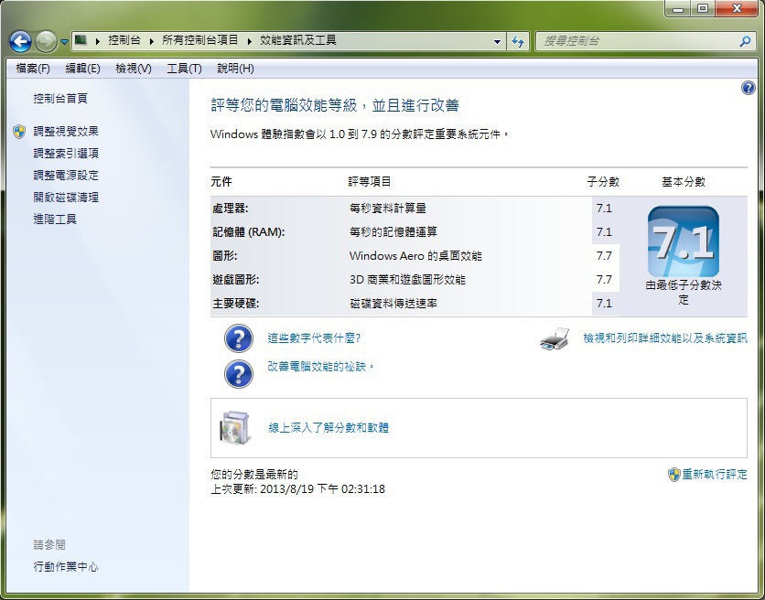Select the 圖形: row label
This screenshot has height=600, width=765.
[225, 255]
